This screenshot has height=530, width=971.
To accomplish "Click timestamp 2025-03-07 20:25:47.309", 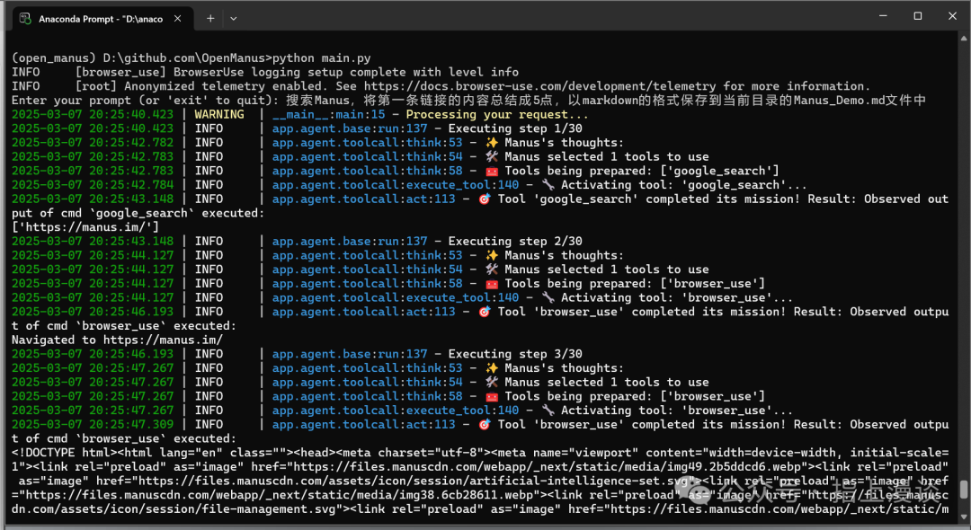I will tap(93, 424).
